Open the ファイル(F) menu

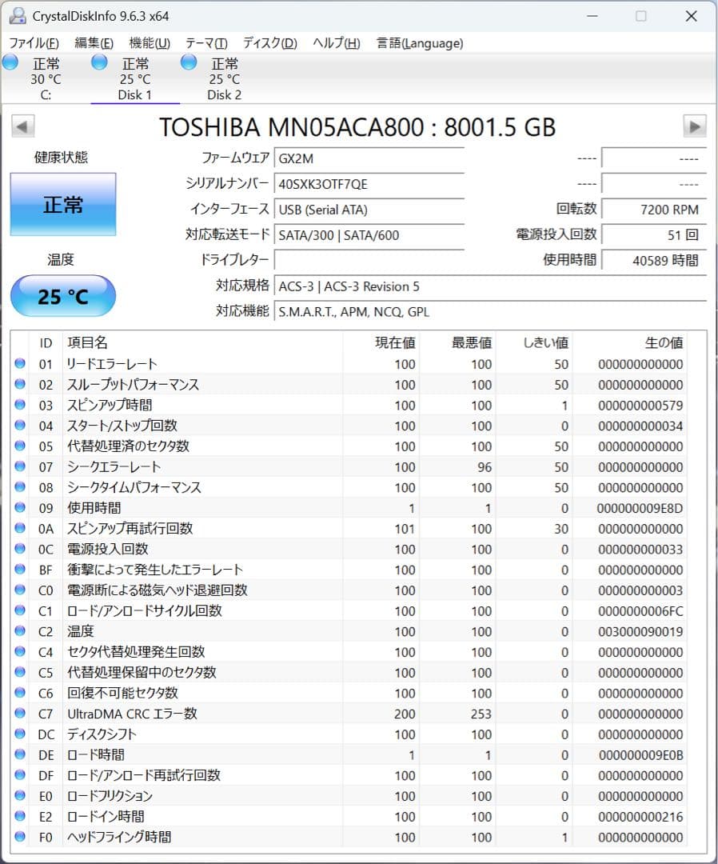click(34, 43)
